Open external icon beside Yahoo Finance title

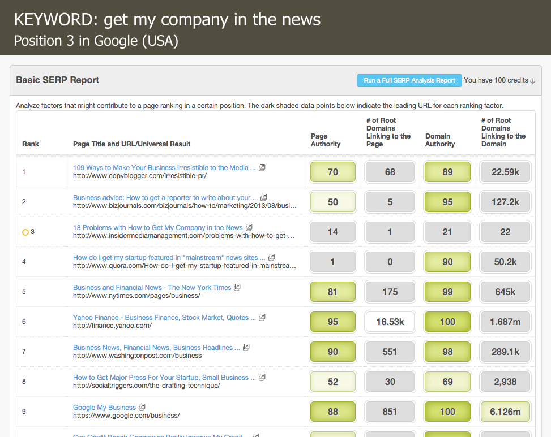262,317
